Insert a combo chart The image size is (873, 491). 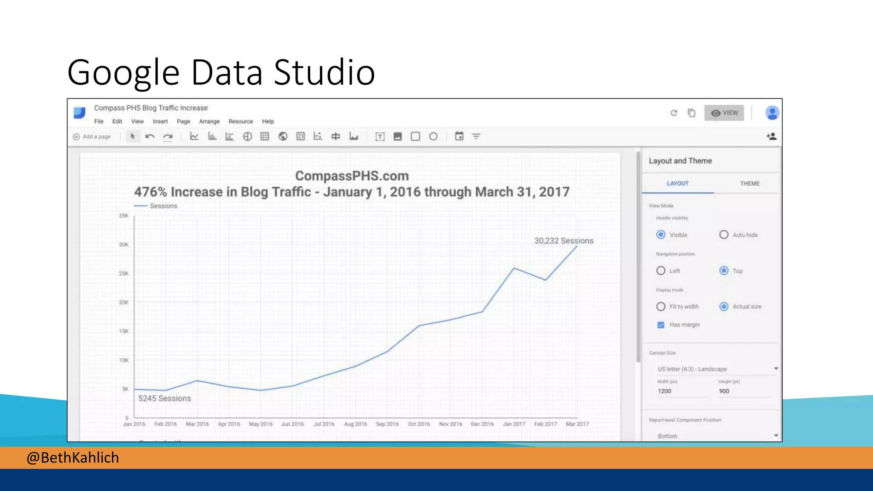tap(229, 136)
